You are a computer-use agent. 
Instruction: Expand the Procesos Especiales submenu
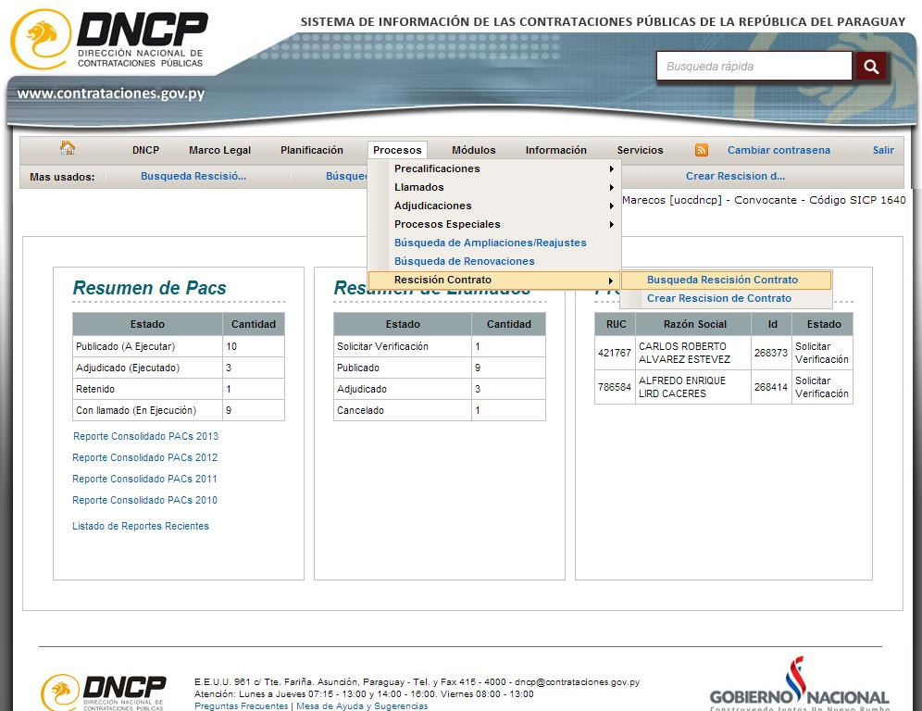494,224
